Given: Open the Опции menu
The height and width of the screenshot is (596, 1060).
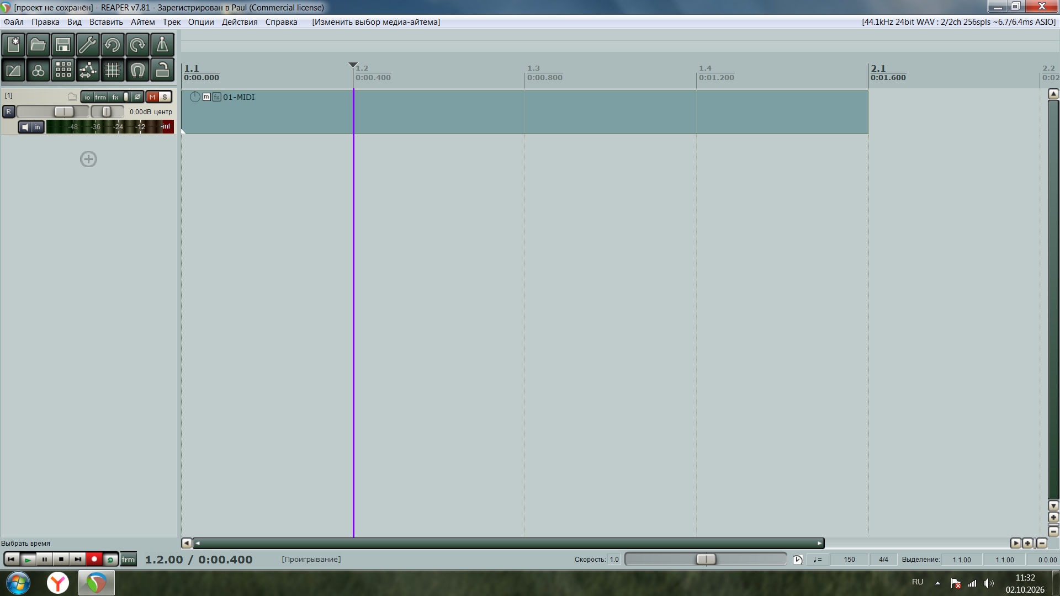Looking at the screenshot, I should pyautogui.click(x=201, y=22).
